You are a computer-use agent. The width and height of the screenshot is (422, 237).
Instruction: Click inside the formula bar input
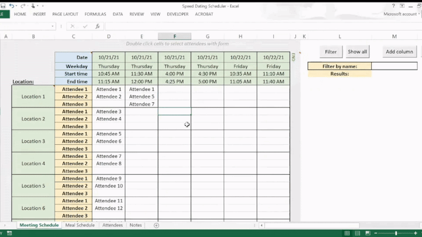(262, 26)
